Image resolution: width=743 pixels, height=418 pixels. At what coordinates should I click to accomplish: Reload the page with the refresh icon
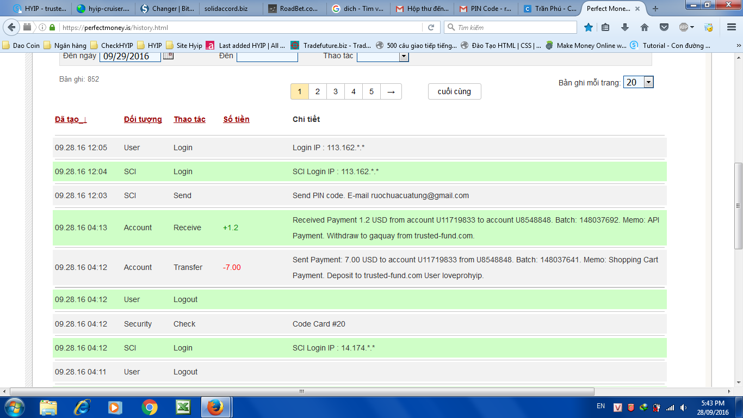[431, 27]
